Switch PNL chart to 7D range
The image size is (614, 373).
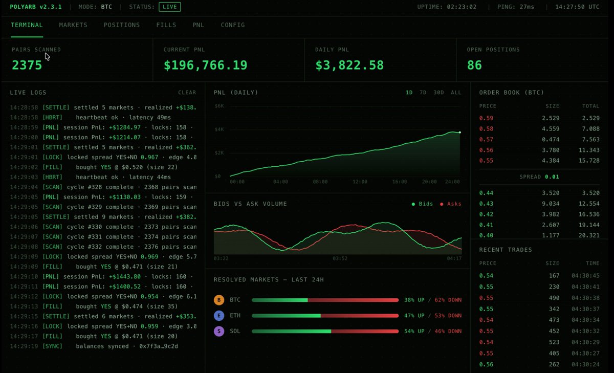click(423, 93)
